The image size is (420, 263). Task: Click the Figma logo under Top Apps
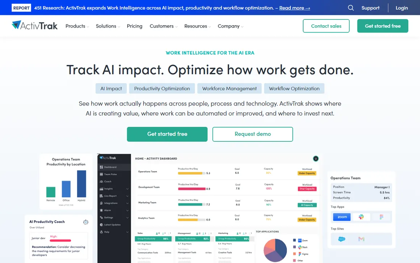(x=381, y=217)
